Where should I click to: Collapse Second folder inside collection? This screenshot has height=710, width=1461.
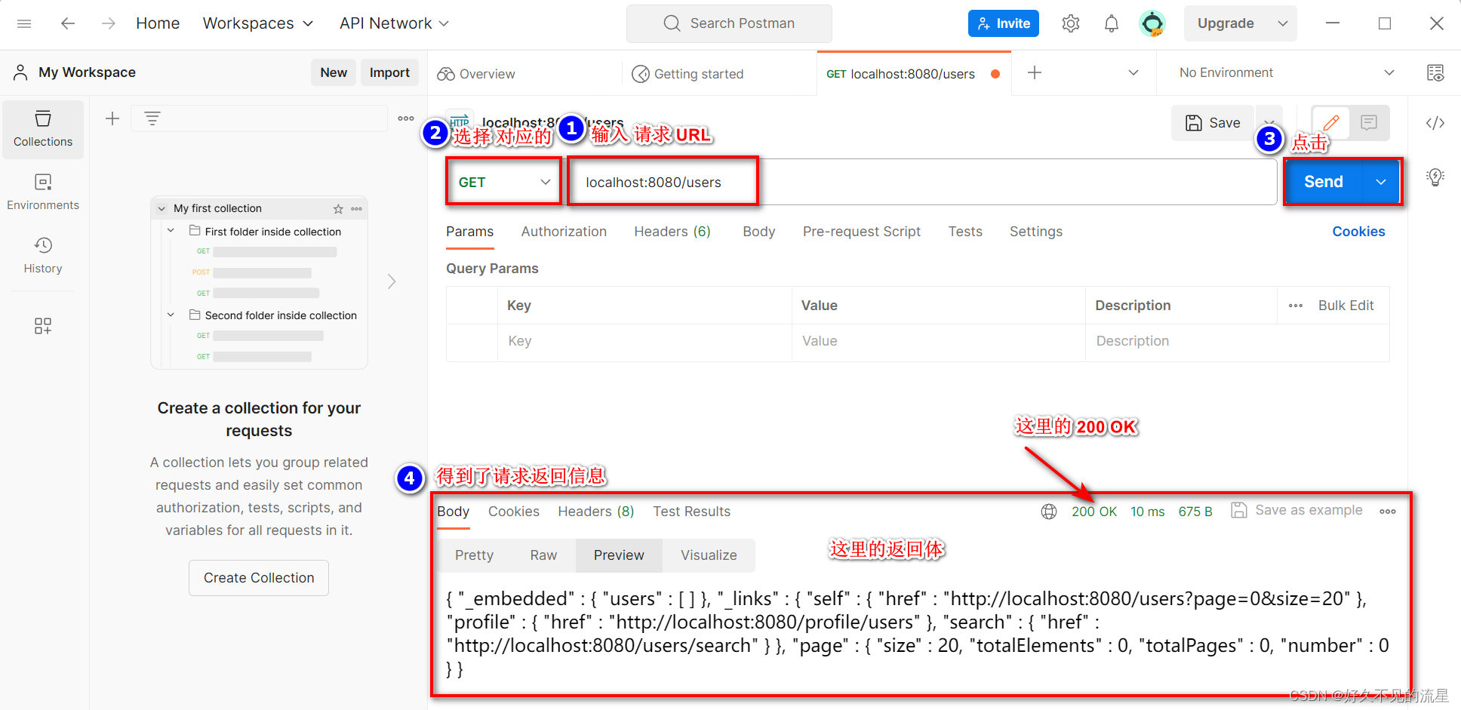click(x=171, y=315)
